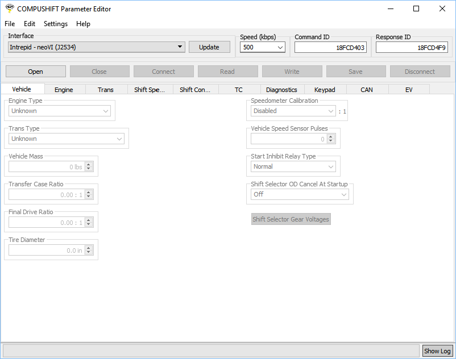
Task: Open the Edit menu
Action: pyautogui.click(x=30, y=24)
